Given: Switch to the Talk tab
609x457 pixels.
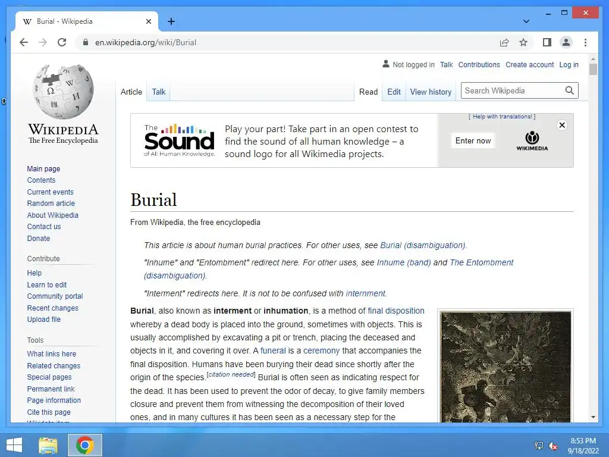Looking at the screenshot, I should [x=158, y=92].
